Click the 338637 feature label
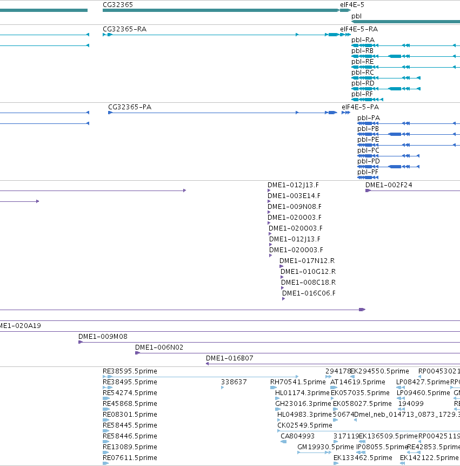 coord(234,382)
